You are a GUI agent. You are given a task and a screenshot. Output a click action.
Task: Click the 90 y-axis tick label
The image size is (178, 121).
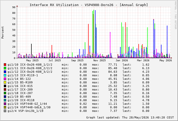coord(14,7)
